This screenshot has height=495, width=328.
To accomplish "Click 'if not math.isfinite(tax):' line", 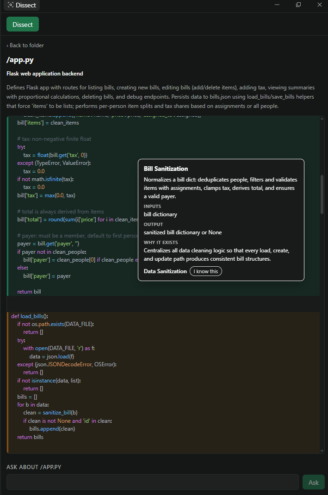I will (x=45, y=179).
